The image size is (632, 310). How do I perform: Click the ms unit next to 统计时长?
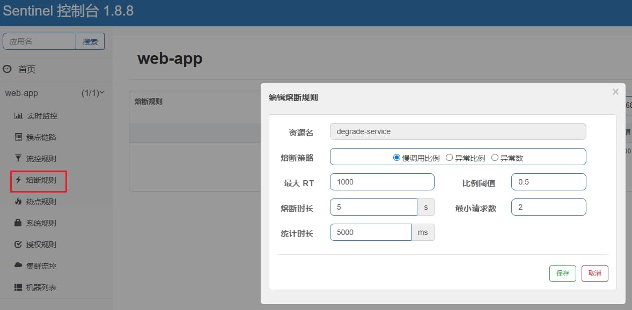tap(423, 232)
